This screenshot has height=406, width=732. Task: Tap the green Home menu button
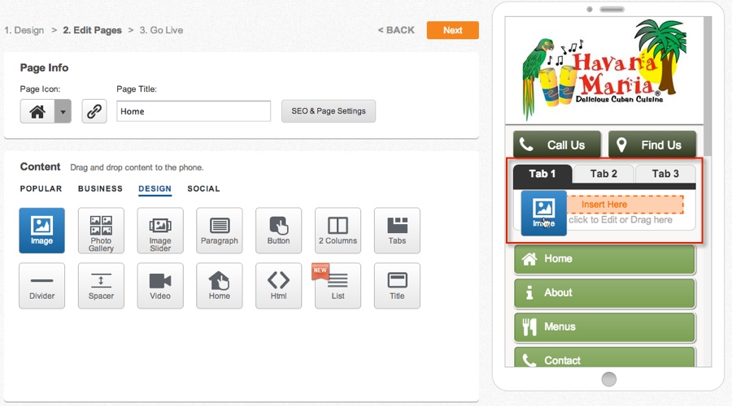pos(604,259)
